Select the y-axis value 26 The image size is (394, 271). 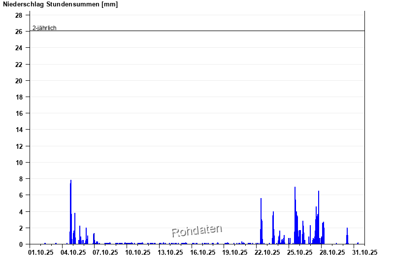tap(19, 32)
